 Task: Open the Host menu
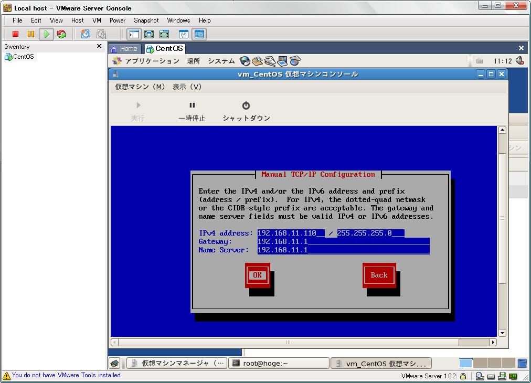pos(77,20)
